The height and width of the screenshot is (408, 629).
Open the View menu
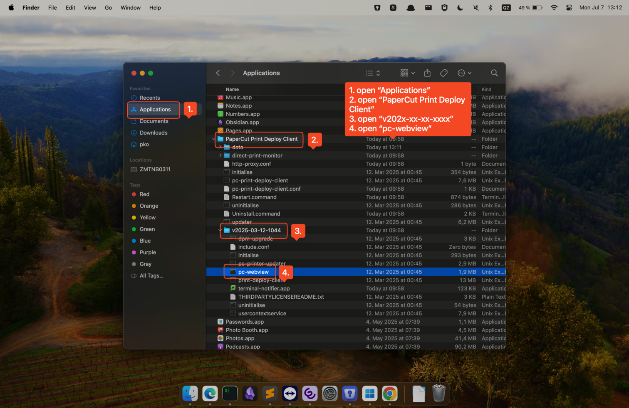[x=90, y=7]
